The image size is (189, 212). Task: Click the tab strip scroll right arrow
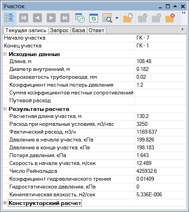pos(183,29)
